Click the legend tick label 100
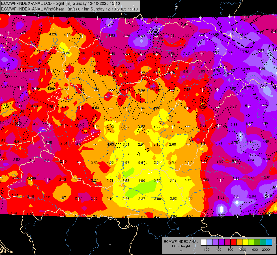 point(207,250)
